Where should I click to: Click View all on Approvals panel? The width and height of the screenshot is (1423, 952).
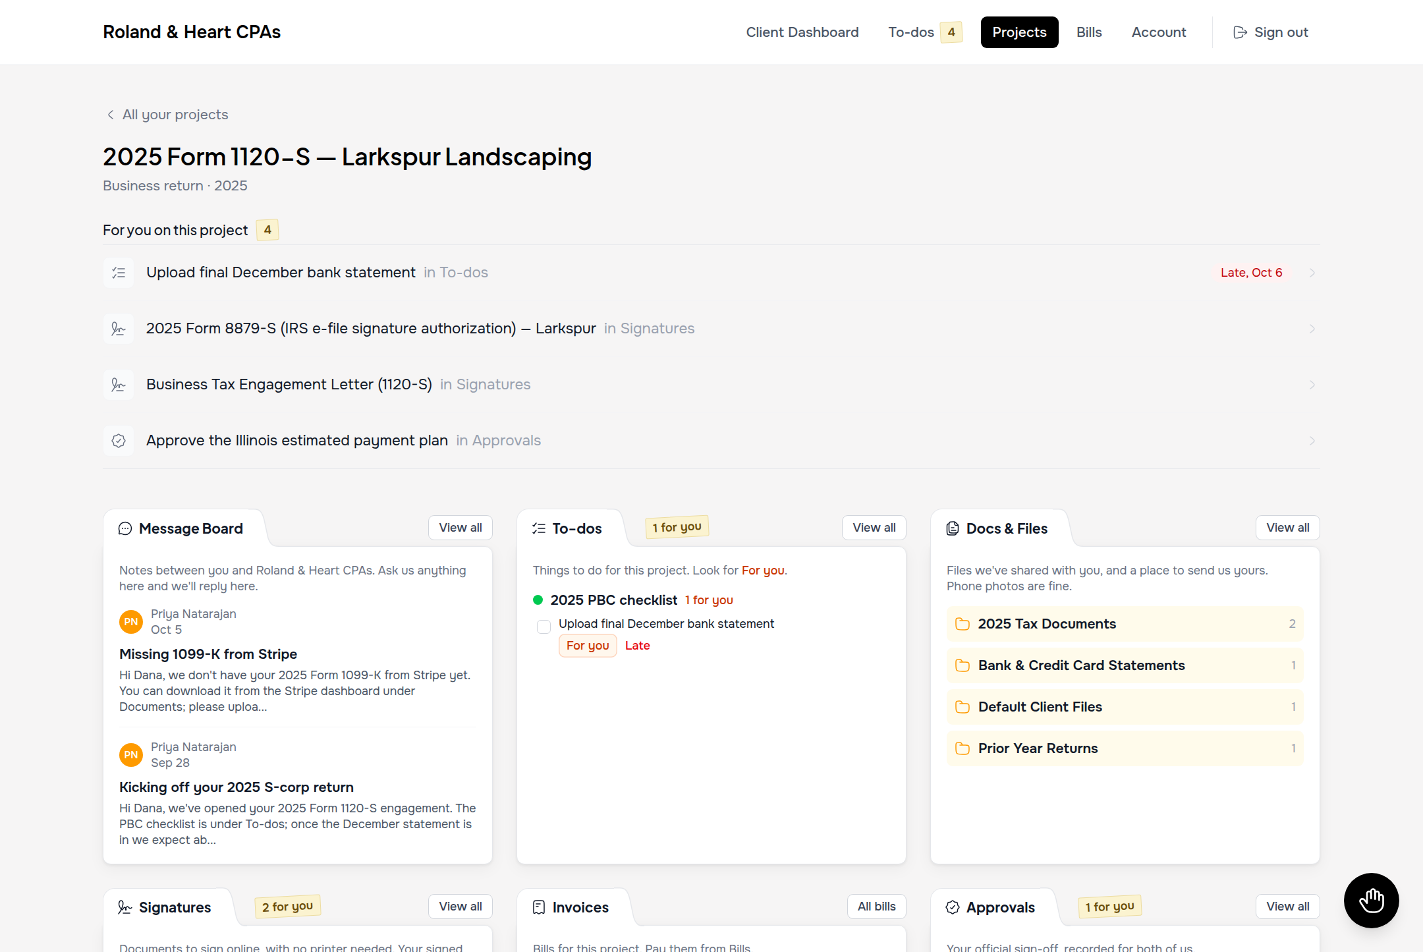coord(1288,907)
